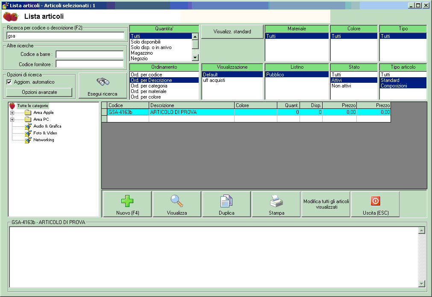
Task: Click the printer Stampa icon
Action: tap(276, 201)
